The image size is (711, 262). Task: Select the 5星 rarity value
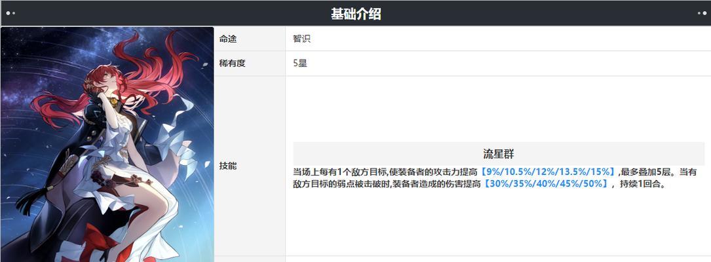[x=300, y=64]
